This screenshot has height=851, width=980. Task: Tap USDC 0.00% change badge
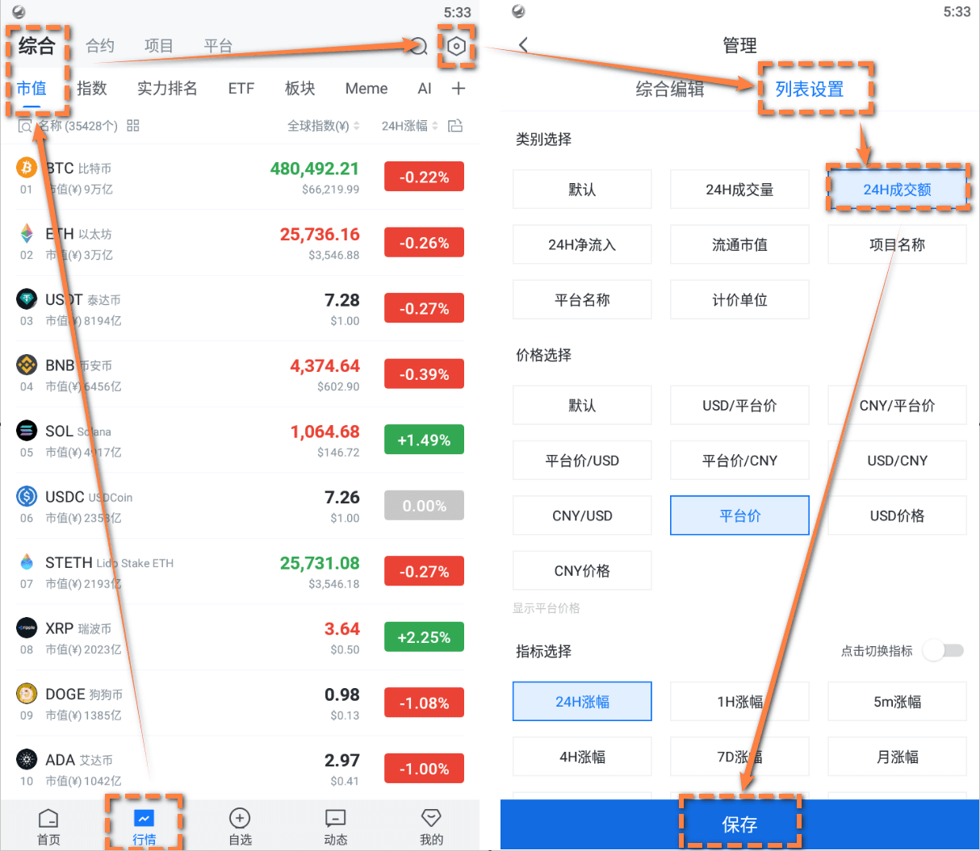[425, 506]
